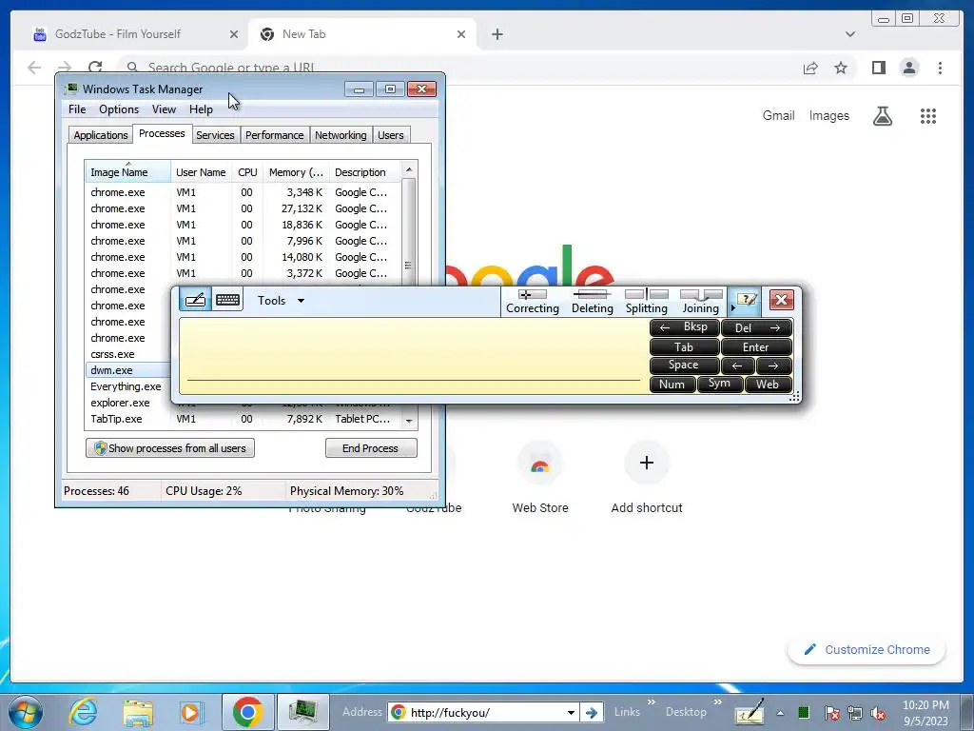Click the process list scroll-down arrow
The image size is (974, 731).
409,421
